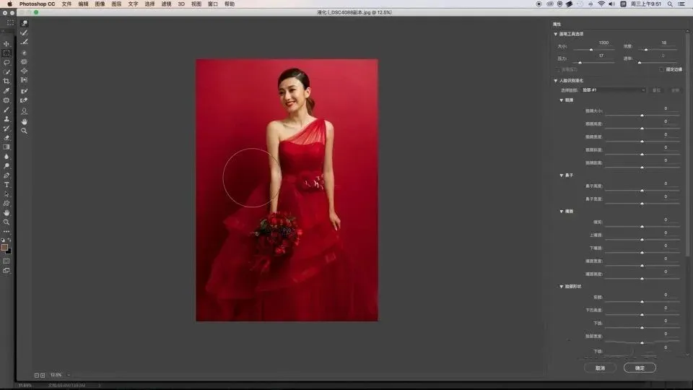
Task: Click the 确定 (OK) button
Action: tap(640, 368)
